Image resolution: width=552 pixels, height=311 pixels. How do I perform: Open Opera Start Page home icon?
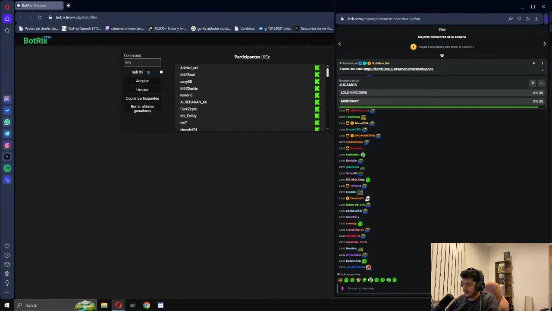(x=7, y=19)
